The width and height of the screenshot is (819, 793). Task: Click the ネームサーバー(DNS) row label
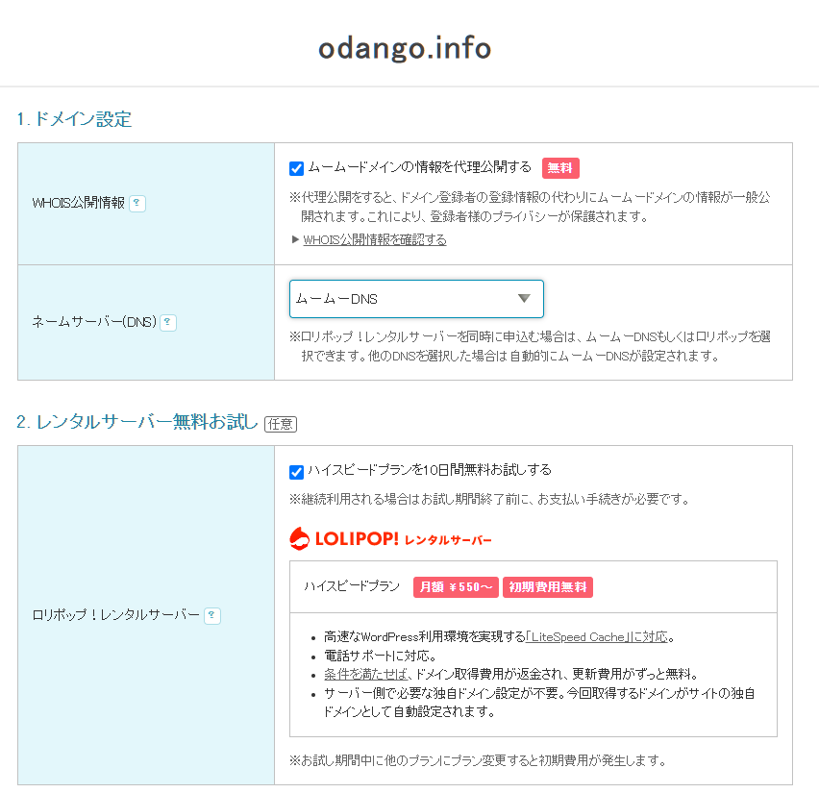[x=94, y=322]
